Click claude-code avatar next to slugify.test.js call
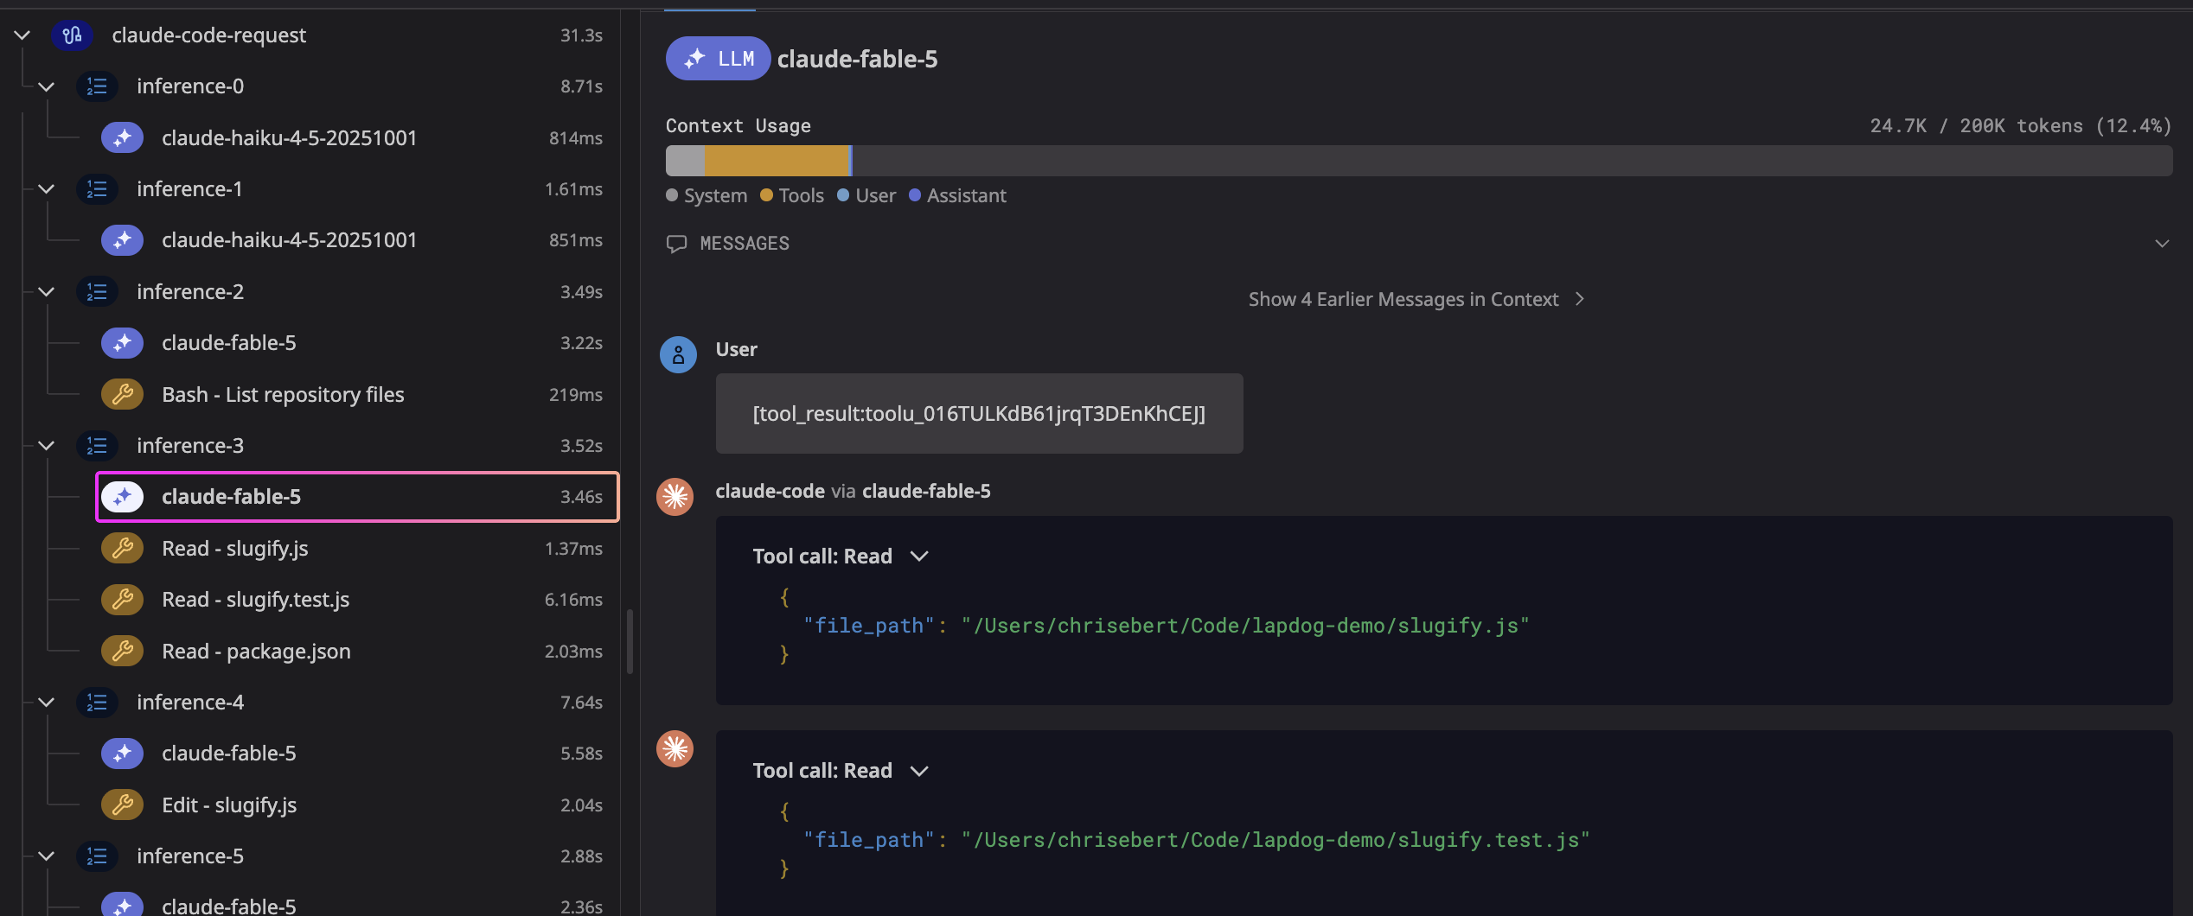Image resolution: width=2193 pixels, height=916 pixels. point(675,748)
